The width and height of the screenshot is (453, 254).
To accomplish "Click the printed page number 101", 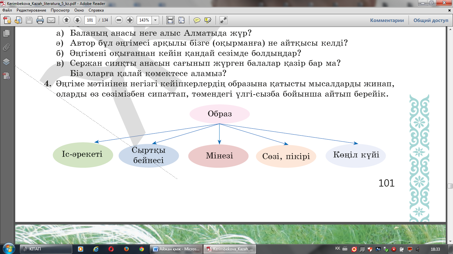I will point(387,183).
